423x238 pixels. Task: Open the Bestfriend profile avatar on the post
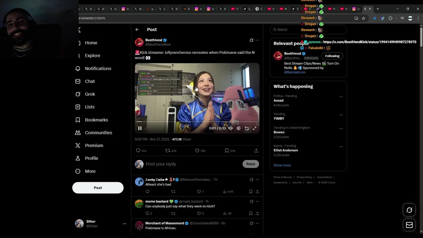(x=139, y=42)
